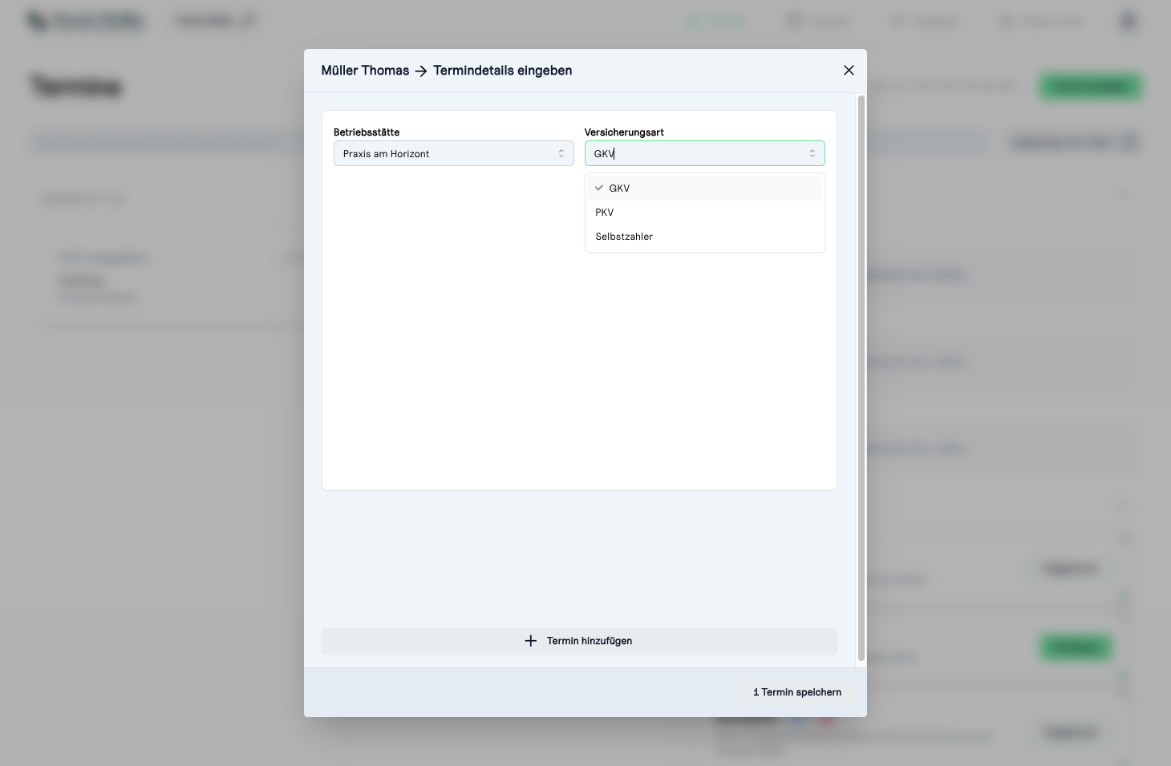Select the GKV option in the list
Viewport: 1171px width, 766px height.
(x=704, y=188)
